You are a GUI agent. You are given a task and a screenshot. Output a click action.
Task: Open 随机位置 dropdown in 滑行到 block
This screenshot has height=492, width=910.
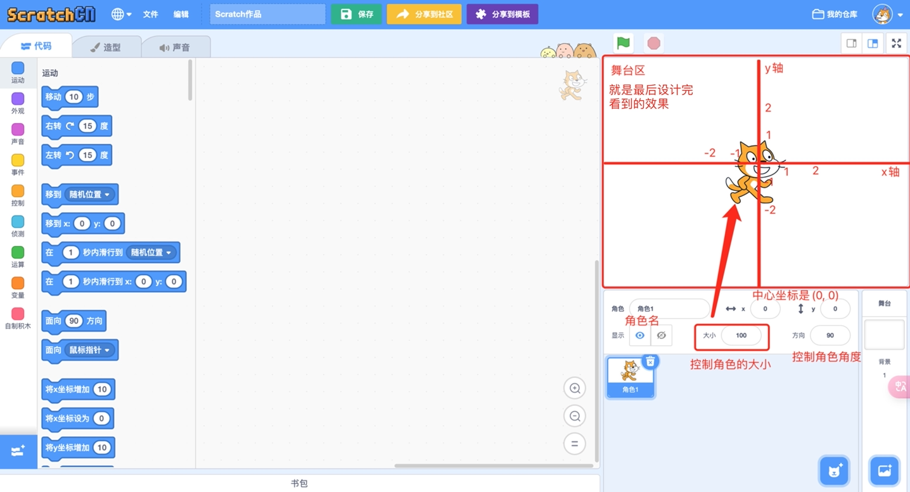151,252
